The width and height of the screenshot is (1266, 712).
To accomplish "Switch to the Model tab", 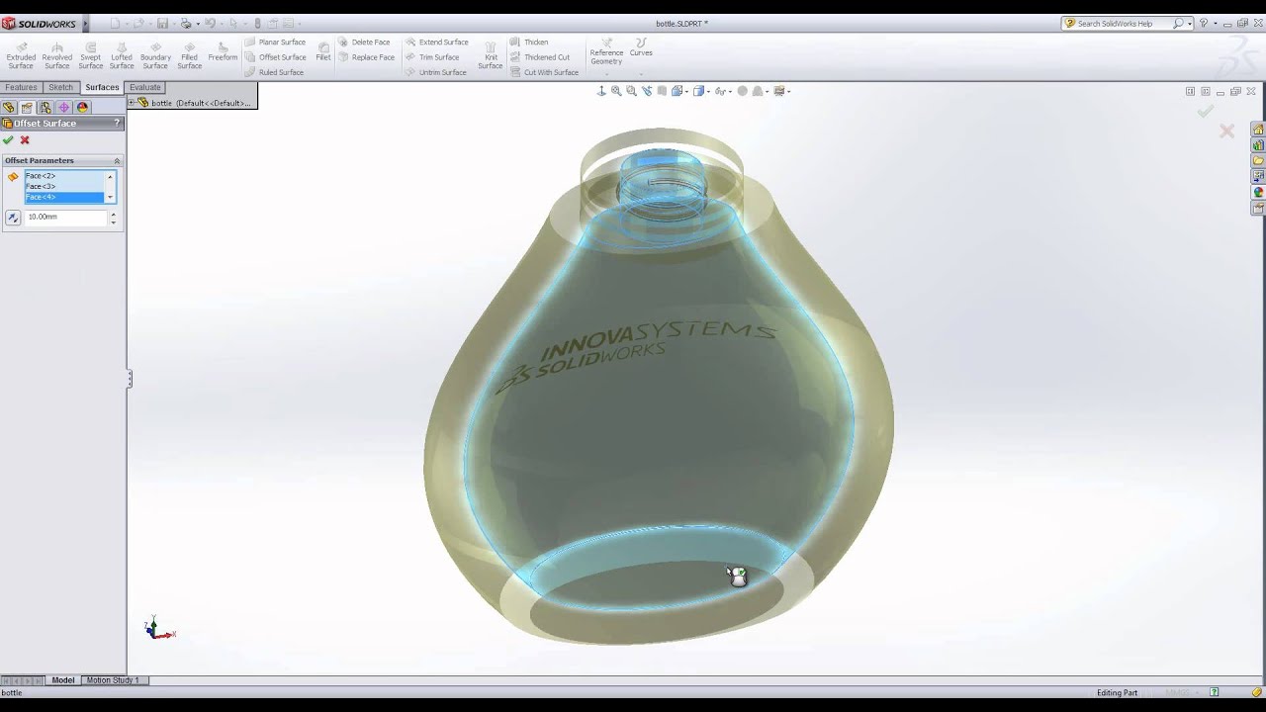I will (63, 680).
